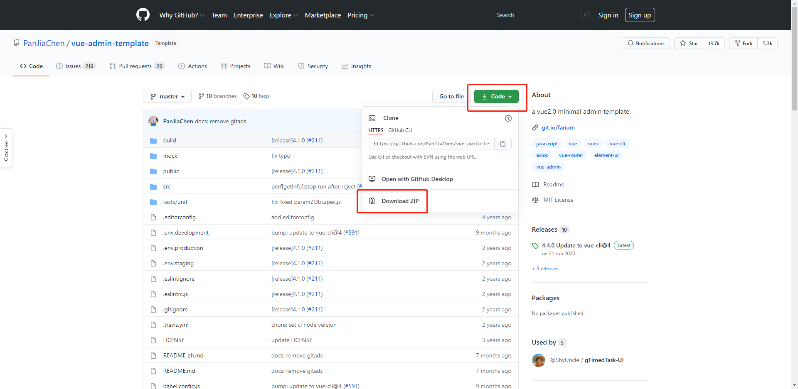Screen dimensions: 798x389
Task: Click the Go to file button
Action: (451, 96)
